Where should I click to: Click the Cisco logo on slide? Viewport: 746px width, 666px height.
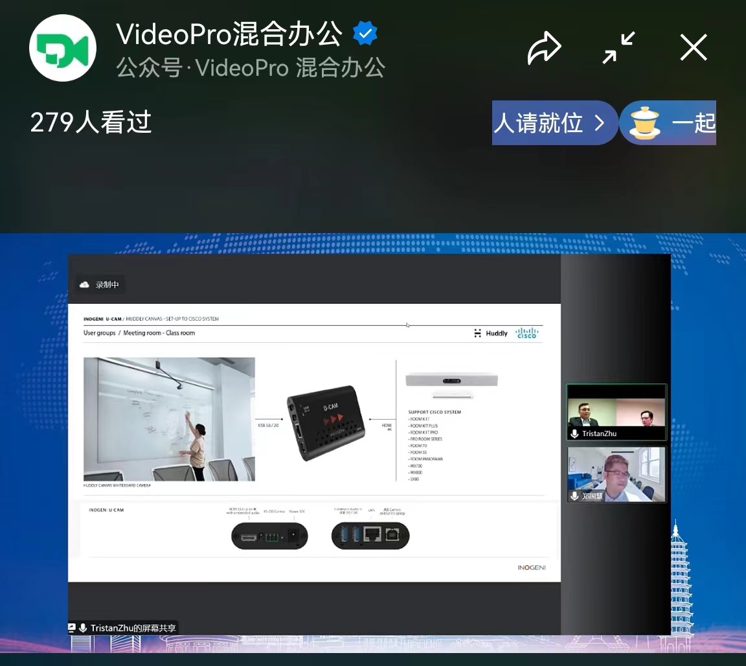526,333
